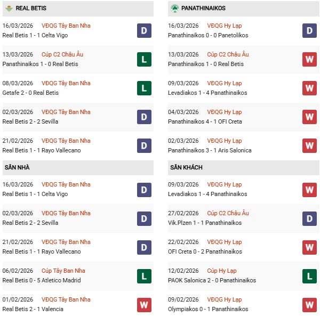Select the REAL BETIS header title

30,9
